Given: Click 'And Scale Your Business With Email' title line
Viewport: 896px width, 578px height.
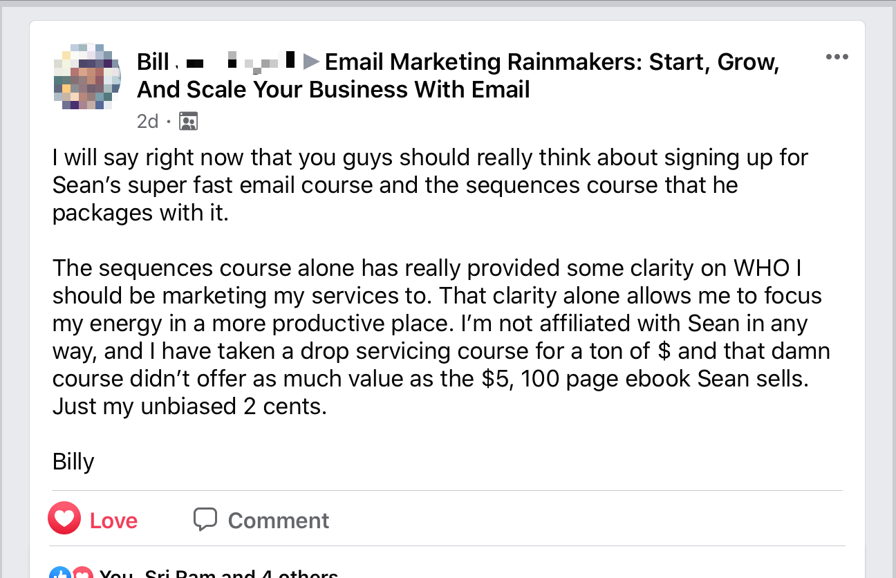Looking at the screenshot, I should 333,90.
